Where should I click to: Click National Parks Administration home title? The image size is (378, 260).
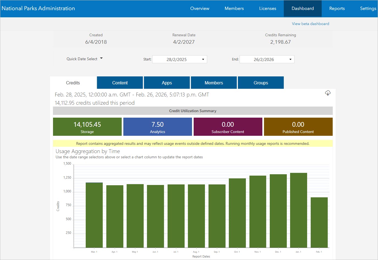coord(38,8)
